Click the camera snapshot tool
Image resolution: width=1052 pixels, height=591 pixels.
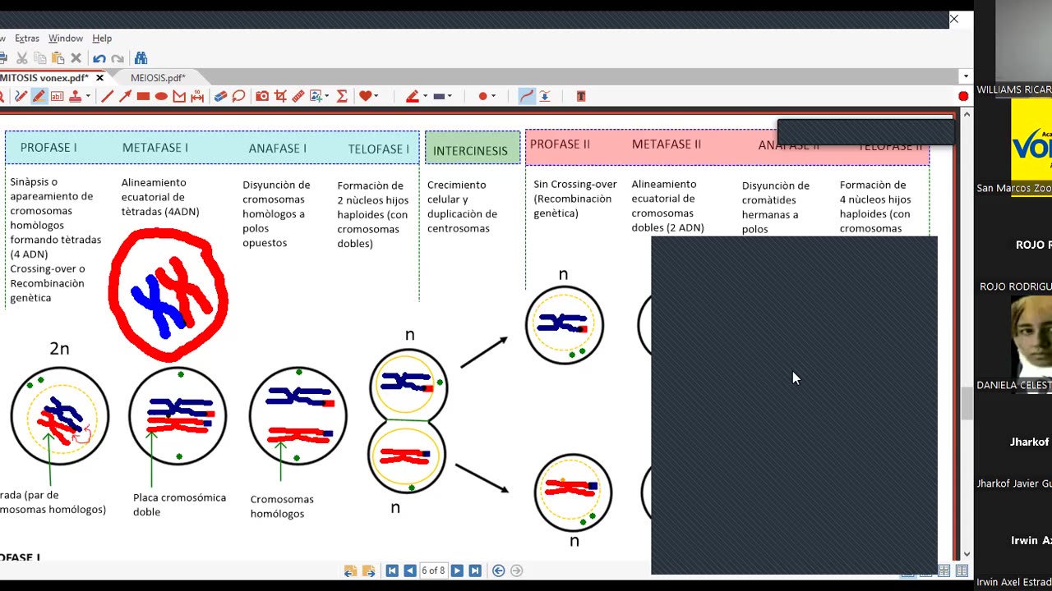[262, 96]
